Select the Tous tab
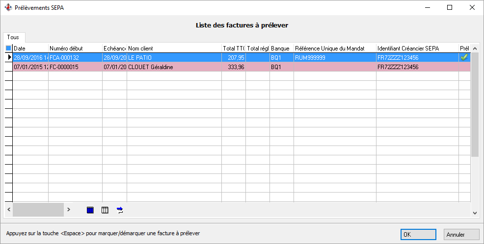The image size is (484, 244). (x=13, y=37)
